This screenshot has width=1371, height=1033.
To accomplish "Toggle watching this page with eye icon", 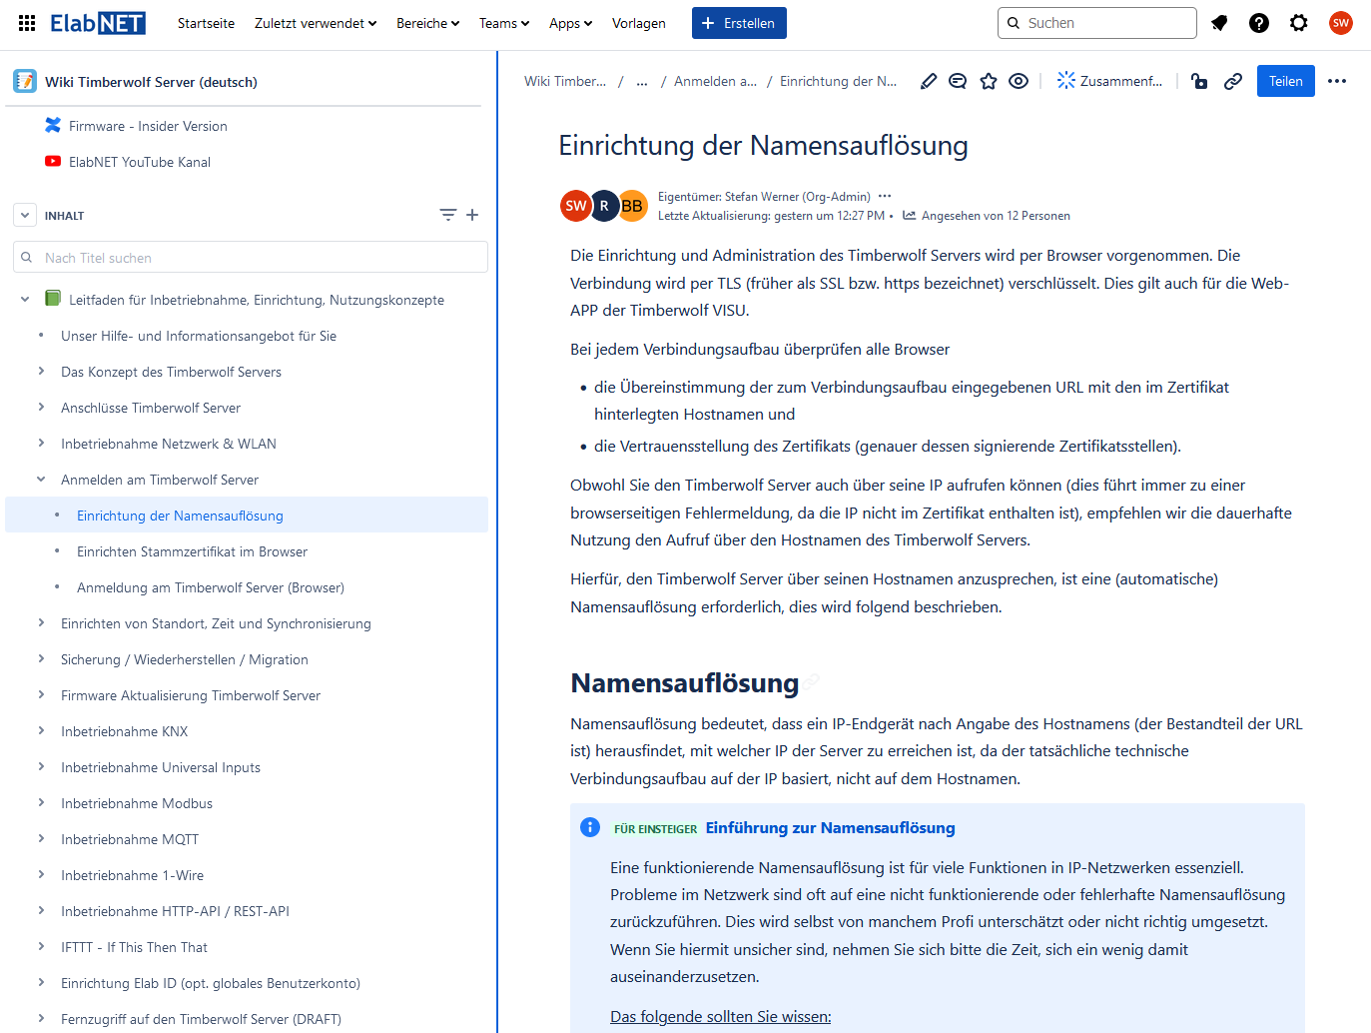I will click(1019, 81).
